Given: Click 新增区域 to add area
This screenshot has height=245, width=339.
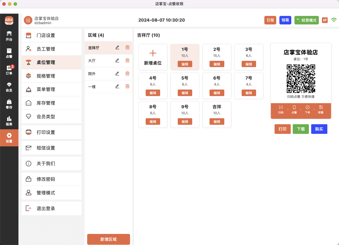Looking at the screenshot, I should [x=108, y=239].
